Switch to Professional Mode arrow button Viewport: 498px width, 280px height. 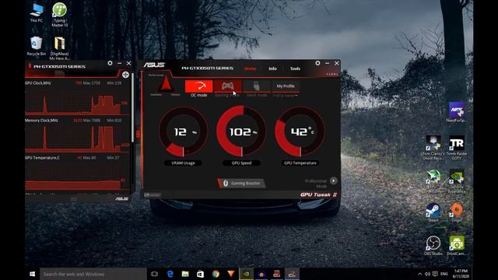[334, 180]
